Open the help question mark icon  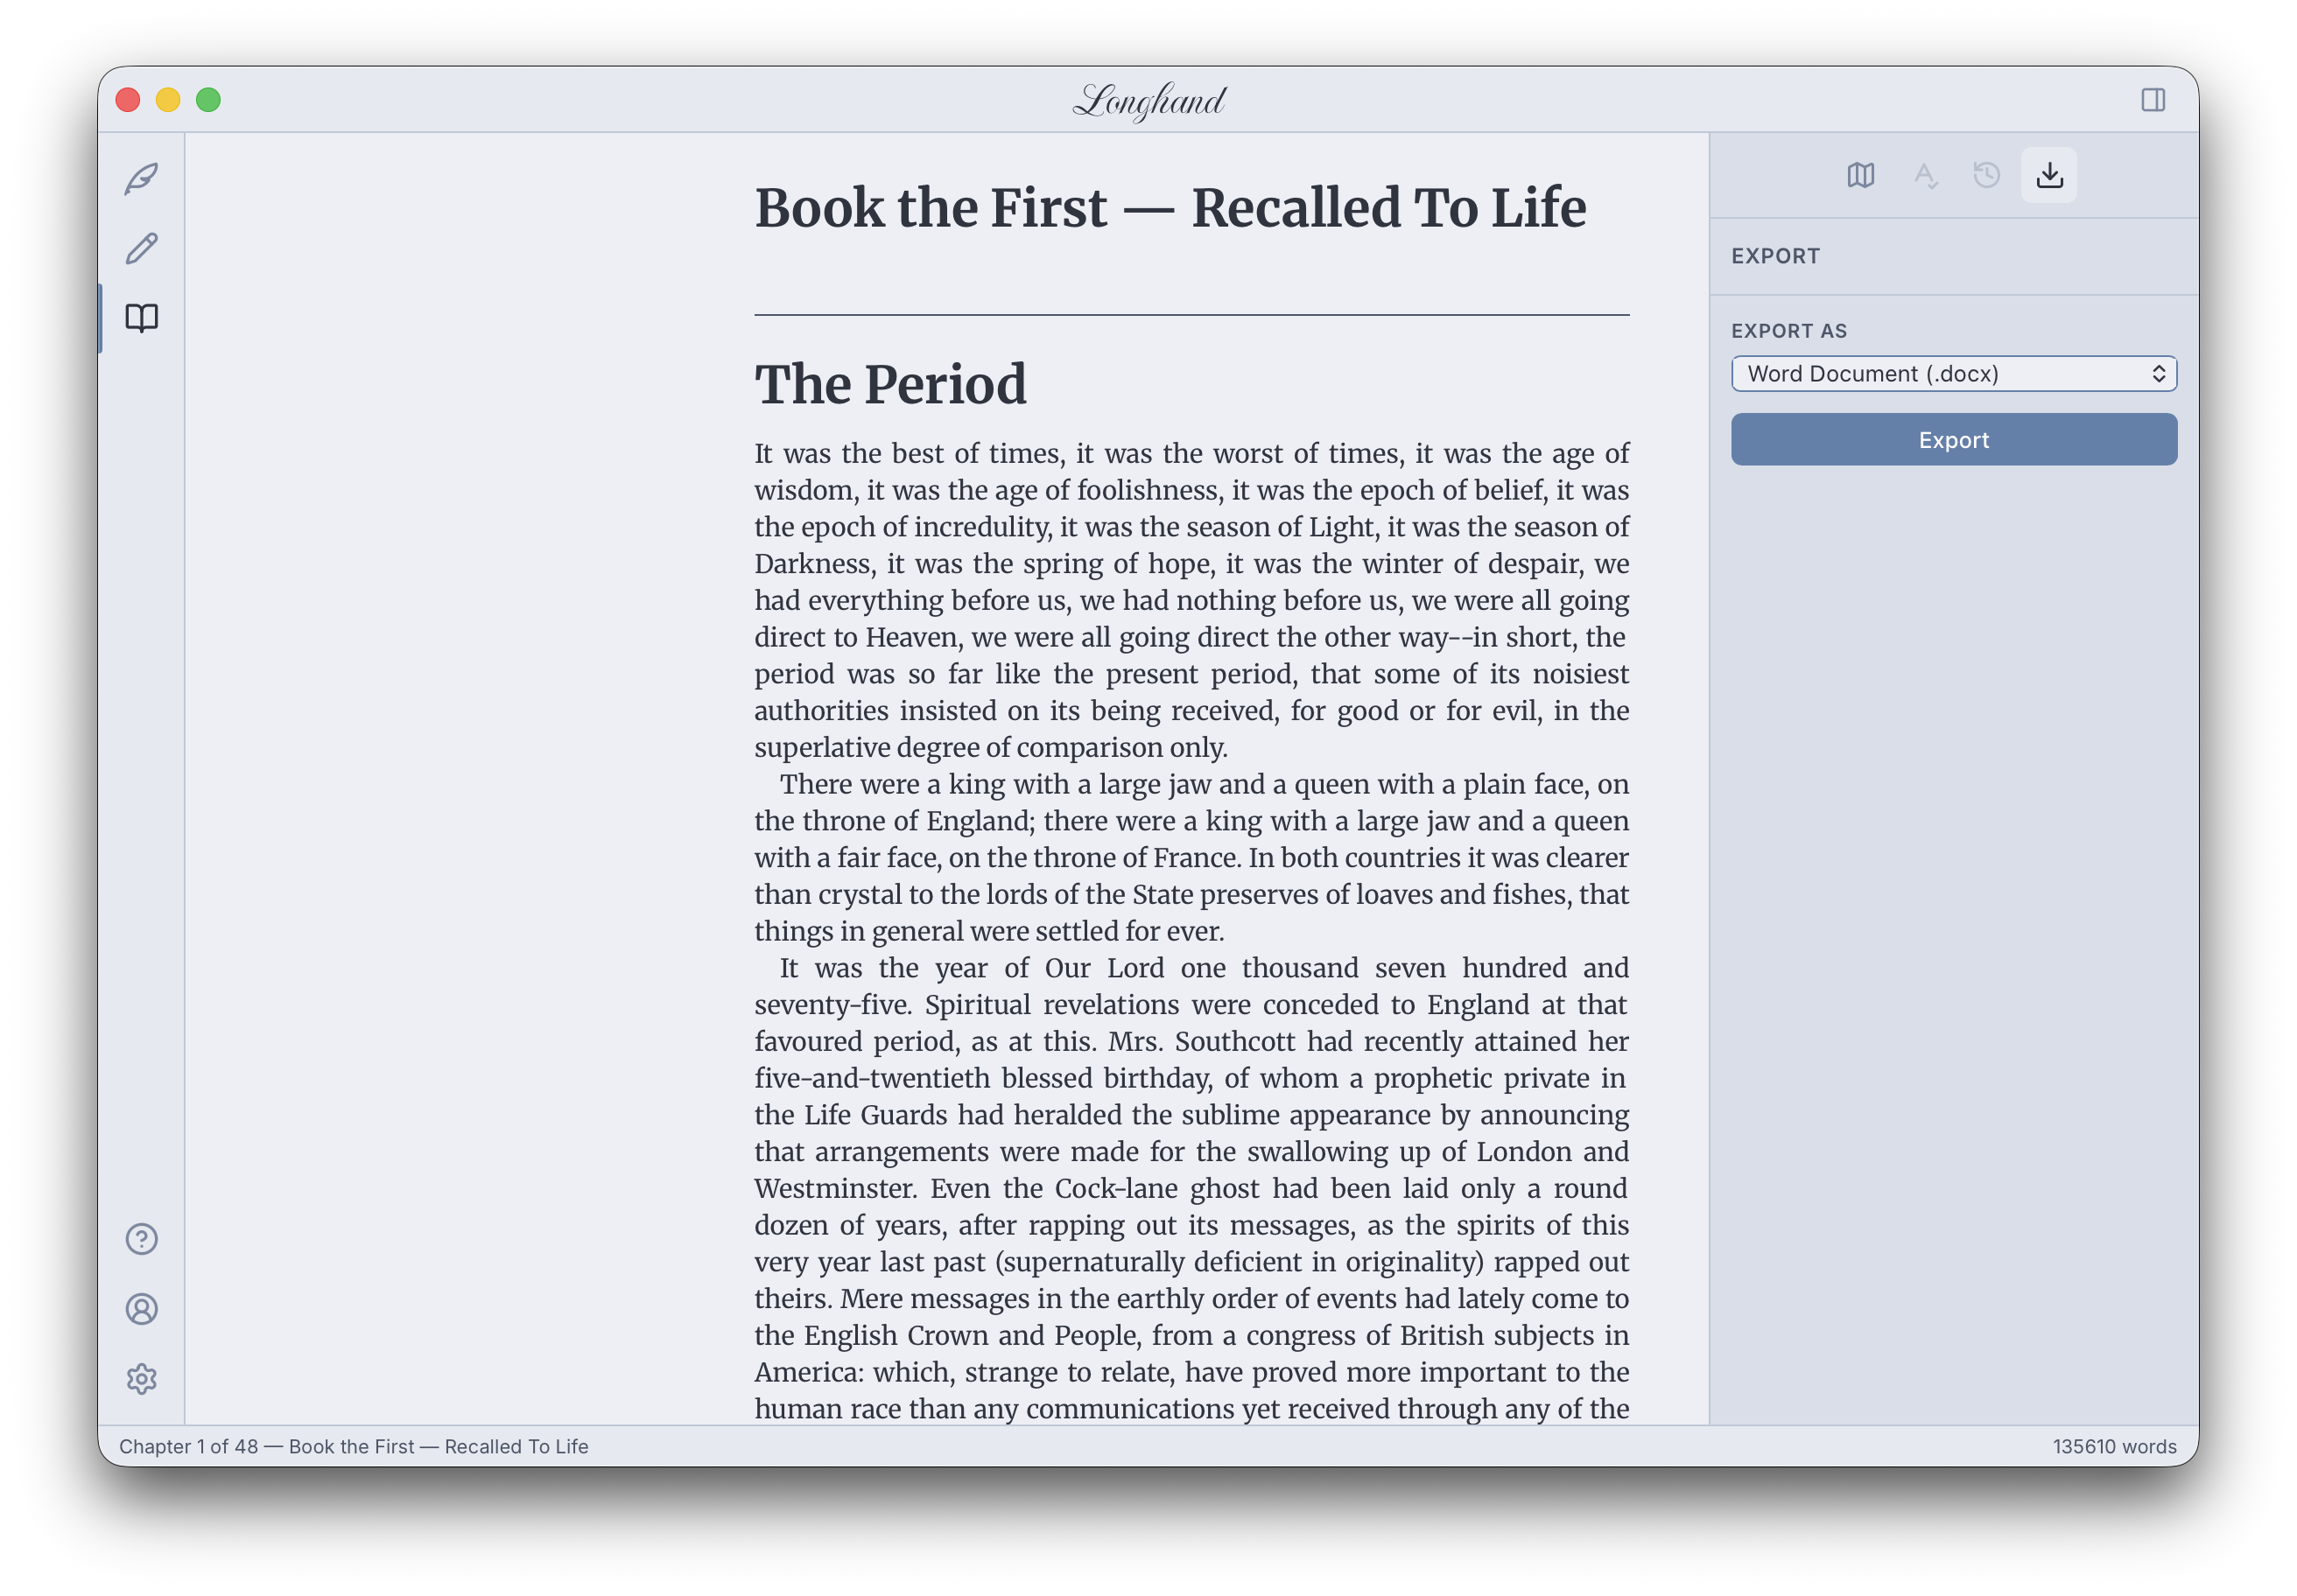click(x=141, y=1239)
